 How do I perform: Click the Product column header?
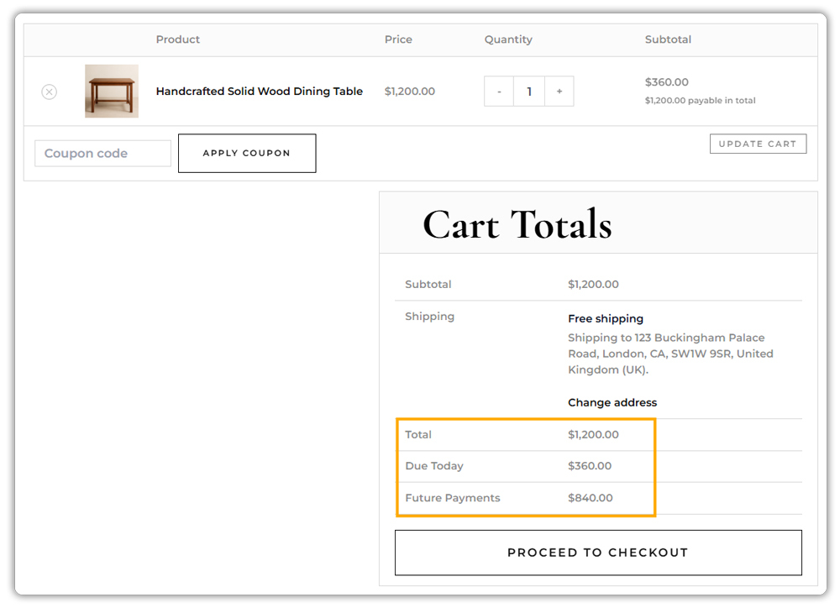(x=177, y=39)
